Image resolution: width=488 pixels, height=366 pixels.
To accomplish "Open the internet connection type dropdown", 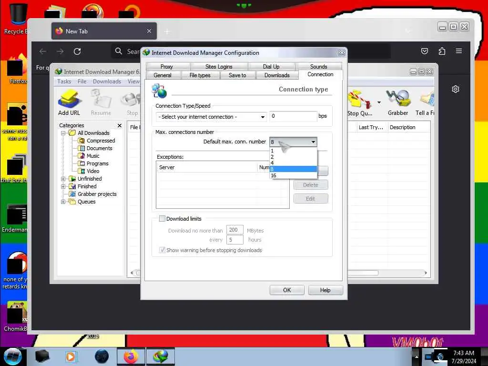I will (211, 117).
